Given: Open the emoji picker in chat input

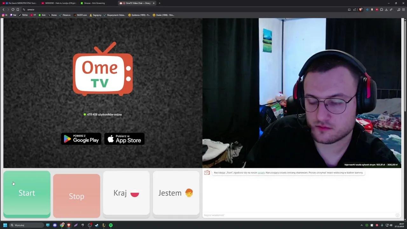Looking at the screenshot, I should (397, 215).
